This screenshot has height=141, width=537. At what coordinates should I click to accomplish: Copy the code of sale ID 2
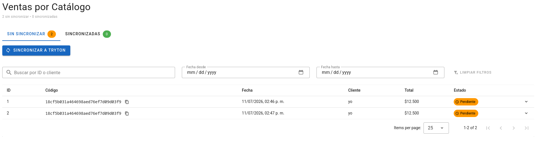tap(127, 113)
